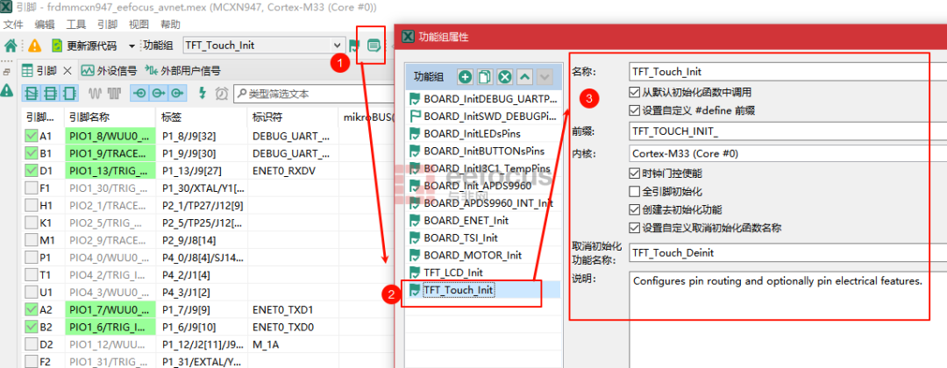Select BOARD_TSI_Init in the group list
The width and height of the screenshot is (947, 368).
point(483,237)
